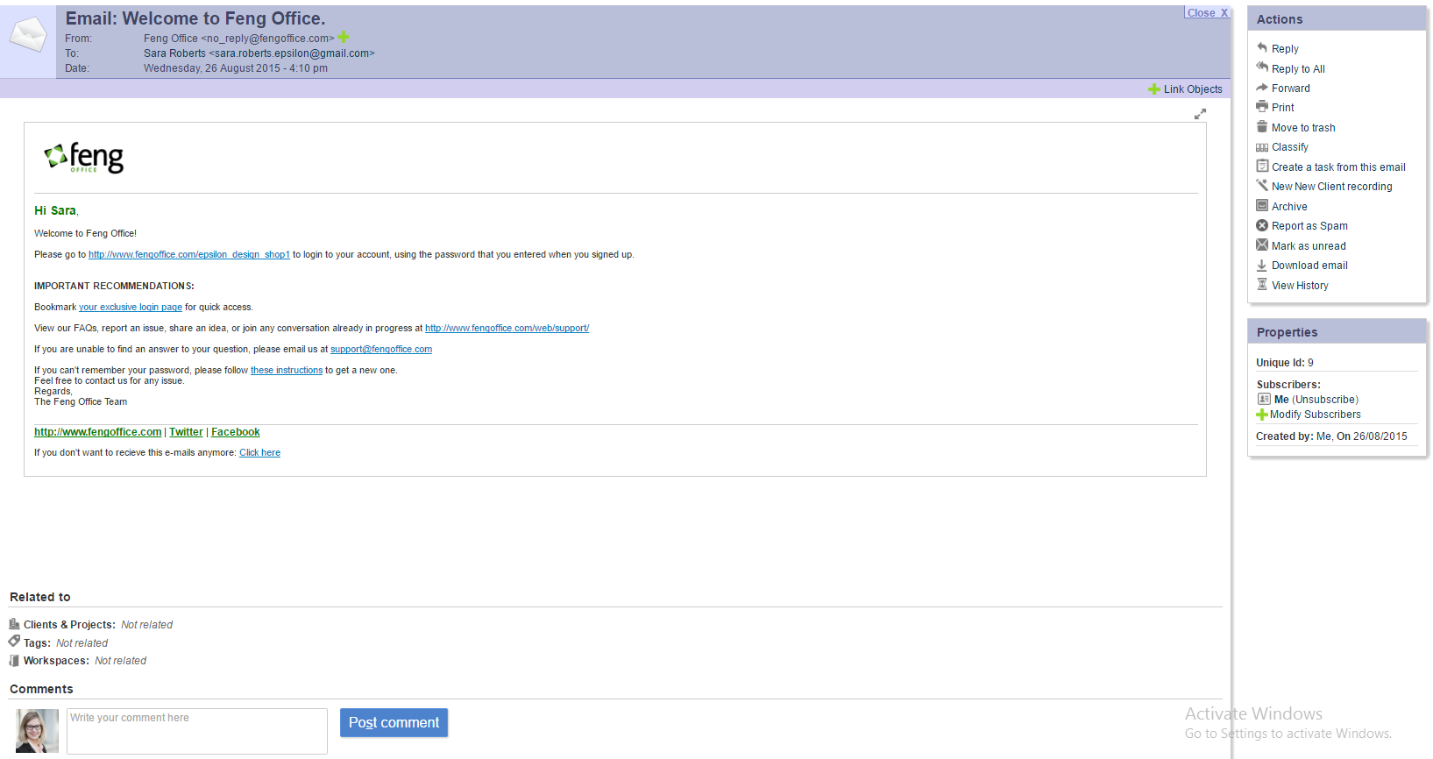Close the email view
The height and width of the screenshot is (759, 1433).
click(x=1207, y=13)
